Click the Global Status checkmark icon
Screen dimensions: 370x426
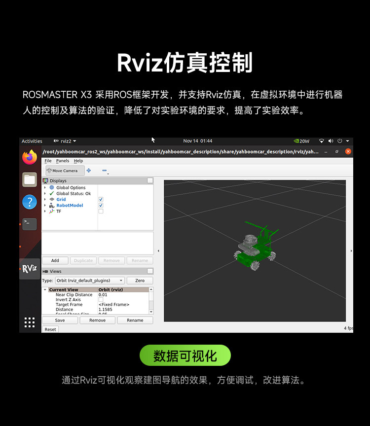[x=52, y=193]
